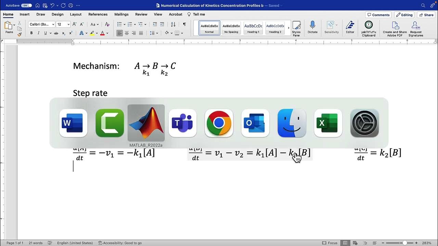Click the Increase Font Size icon

(75, 24)
